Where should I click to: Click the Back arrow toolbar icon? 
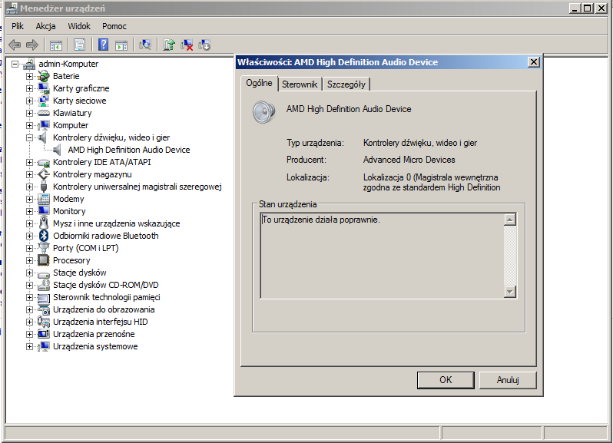[x=15, y=45]
